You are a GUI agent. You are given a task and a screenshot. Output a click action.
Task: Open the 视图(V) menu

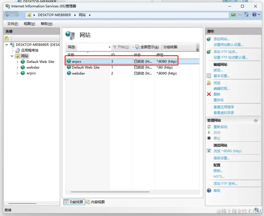[29, 24]
